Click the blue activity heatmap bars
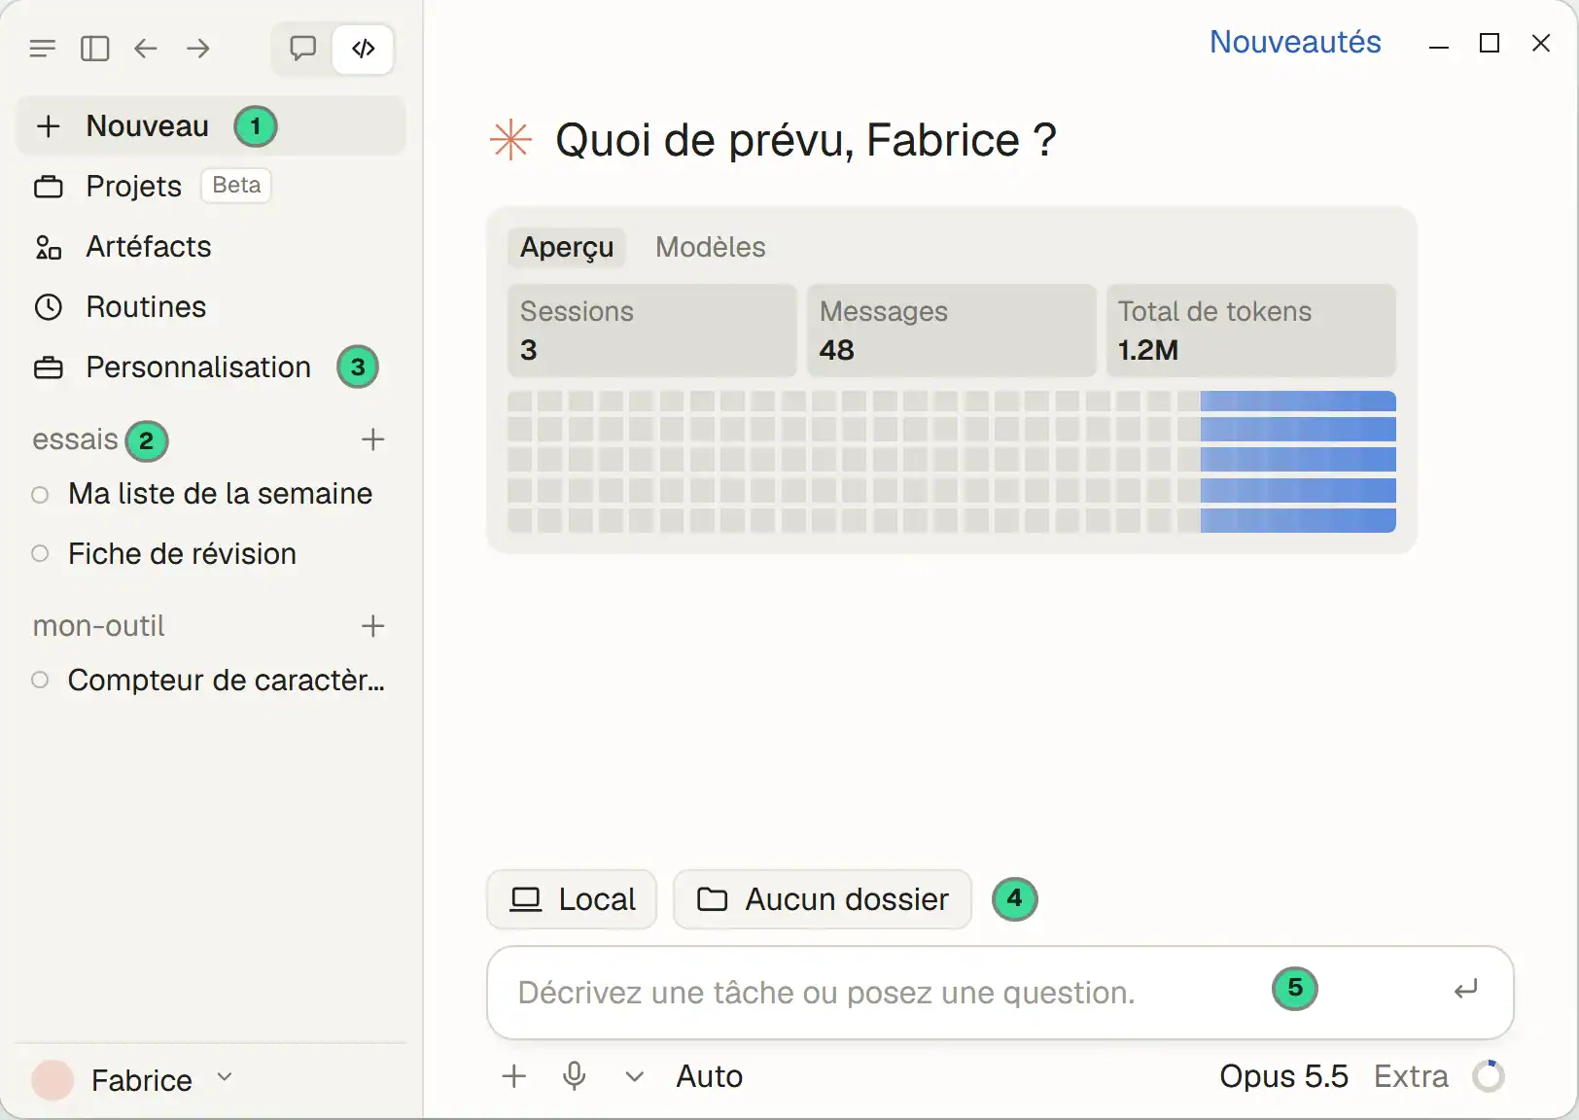This screenshot has height=1120, width=1579. [1298, 462]
